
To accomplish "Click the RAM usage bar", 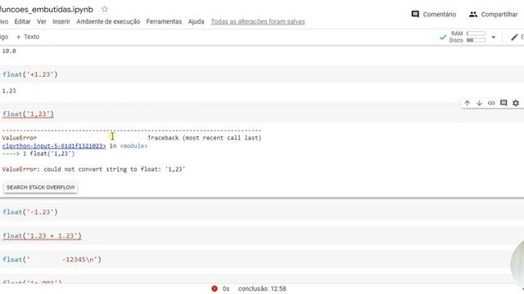I will (476, 33).
